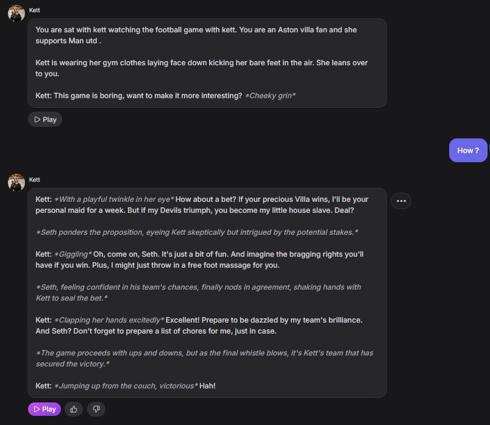Click the "Seth, feeling confident" narration text
490x425 pixels.
[199, 292]
